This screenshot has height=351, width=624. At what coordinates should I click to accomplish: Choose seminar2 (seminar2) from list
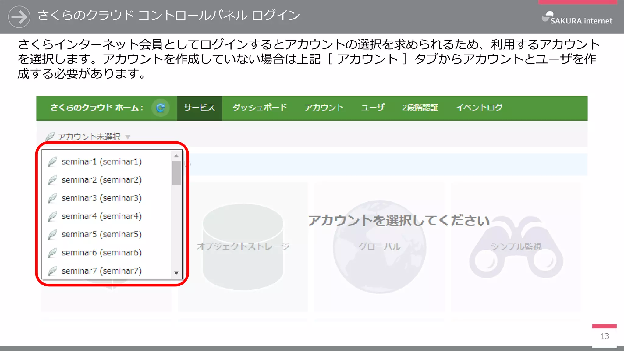[107, 180]
